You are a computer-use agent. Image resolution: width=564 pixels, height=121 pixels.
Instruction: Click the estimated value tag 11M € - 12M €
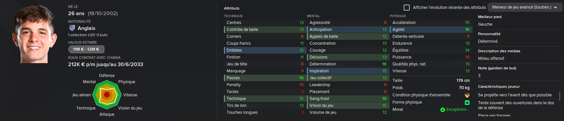pos(86,49)
